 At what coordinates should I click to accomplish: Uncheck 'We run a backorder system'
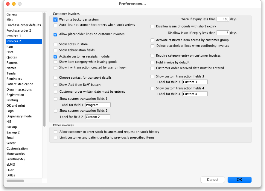point(55,20)
